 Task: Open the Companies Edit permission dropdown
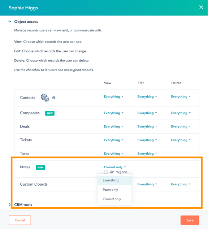(x=147, y=113)
